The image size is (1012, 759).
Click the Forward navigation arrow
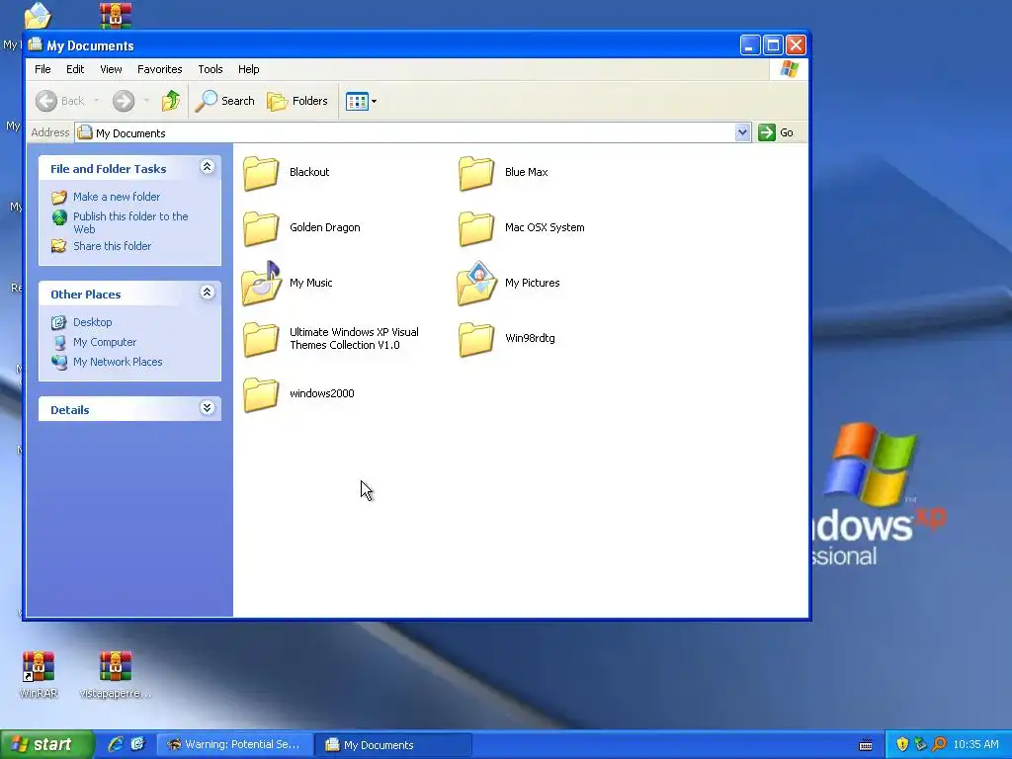(124, 101)
